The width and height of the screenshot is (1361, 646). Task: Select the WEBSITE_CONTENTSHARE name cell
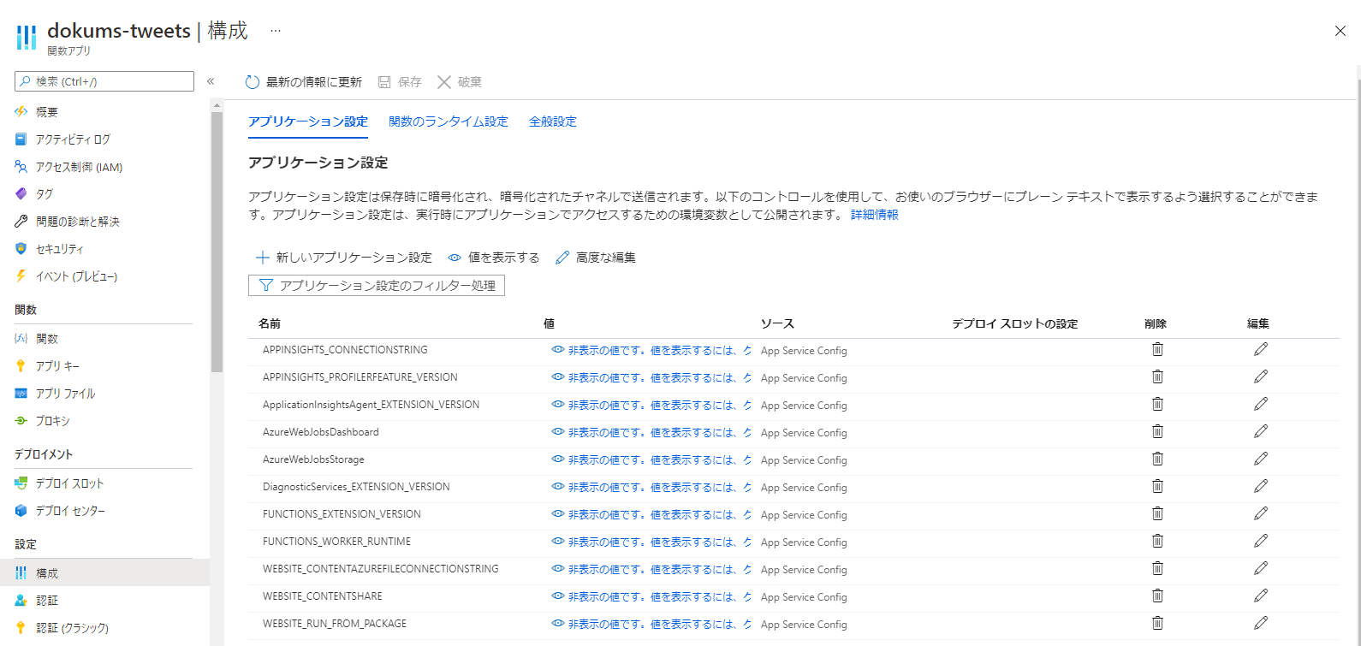(x=323, y=596)
